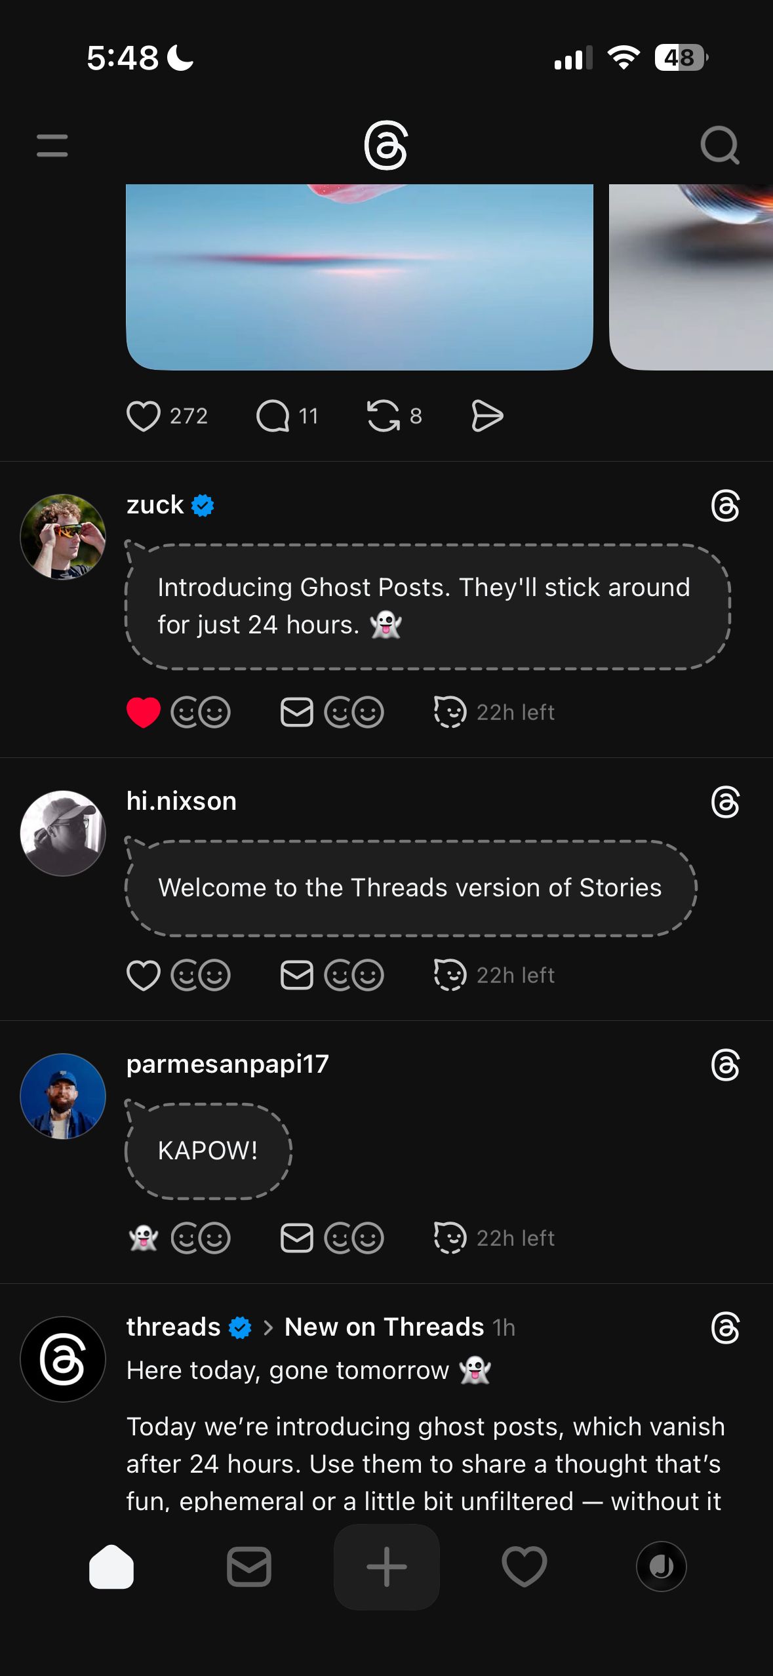Open hi.nixson's profile picture

point(63,833)
